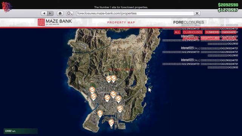Select the southeastern marker above the port

pyautogui.click(x=120, y=109)
